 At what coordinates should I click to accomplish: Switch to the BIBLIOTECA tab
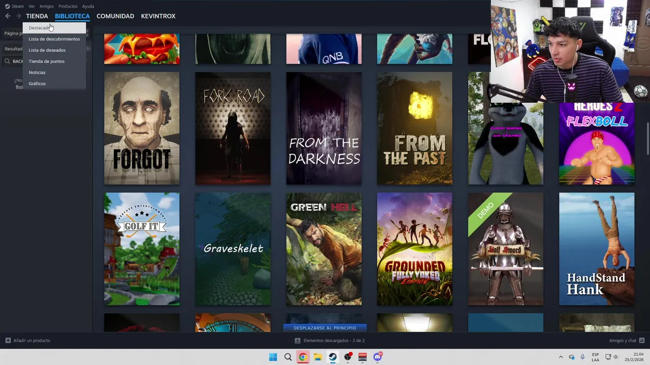(72, 16)
